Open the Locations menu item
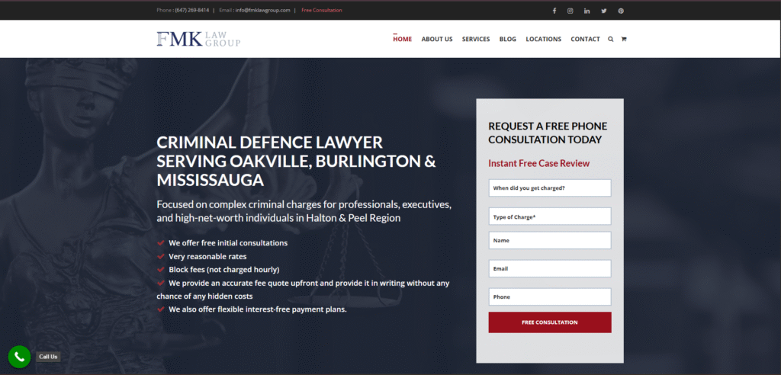 (543, 39)
